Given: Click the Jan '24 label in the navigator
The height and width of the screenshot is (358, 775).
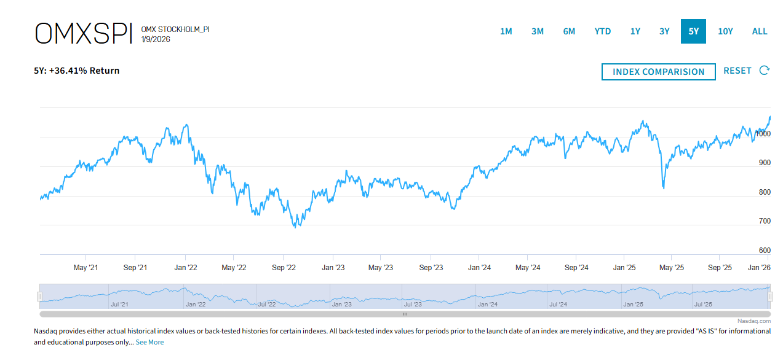Looking at the screenshot, I should pos(487,304).
